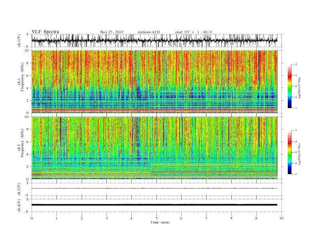Click time axis tick label "5"
The height and width of the screenshot is (245, 317).
coord(156,218)
